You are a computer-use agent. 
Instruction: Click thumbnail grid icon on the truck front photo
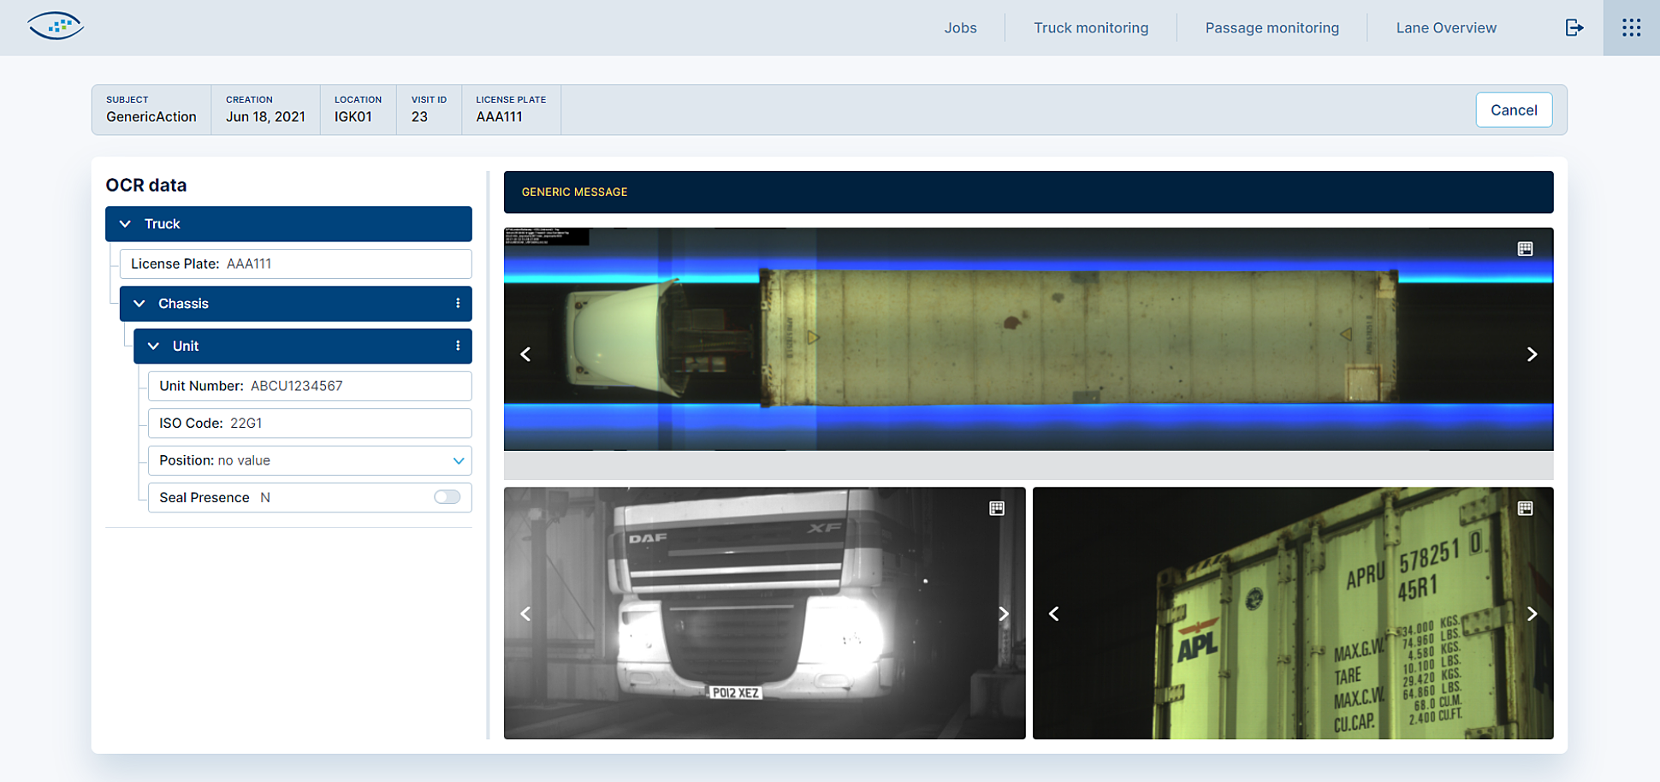click(996, 507)
